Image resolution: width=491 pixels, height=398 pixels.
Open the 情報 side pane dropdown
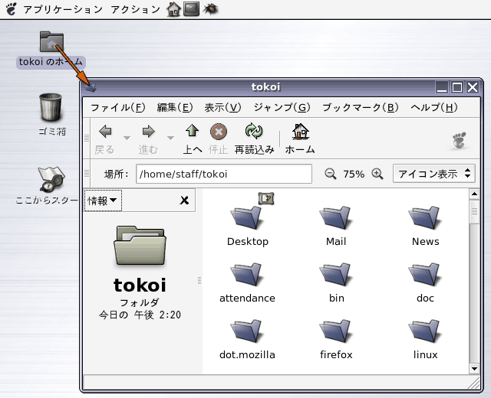pyautogui.click(x=103, y=201)
